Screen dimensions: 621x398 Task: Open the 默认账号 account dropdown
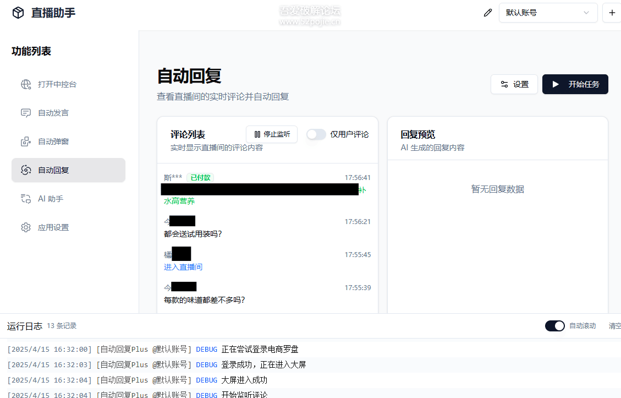[x=548, y=12]
